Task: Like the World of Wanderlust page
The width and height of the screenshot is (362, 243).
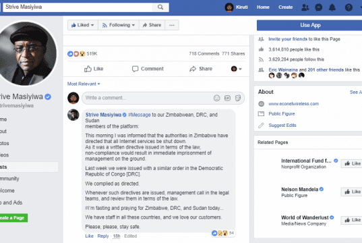Action: pyautogui.click(x=352, y=220)
